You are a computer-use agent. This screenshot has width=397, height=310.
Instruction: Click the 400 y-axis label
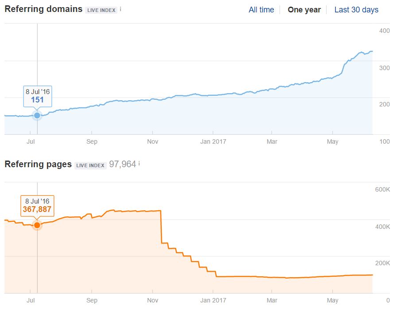coord(384,31)
